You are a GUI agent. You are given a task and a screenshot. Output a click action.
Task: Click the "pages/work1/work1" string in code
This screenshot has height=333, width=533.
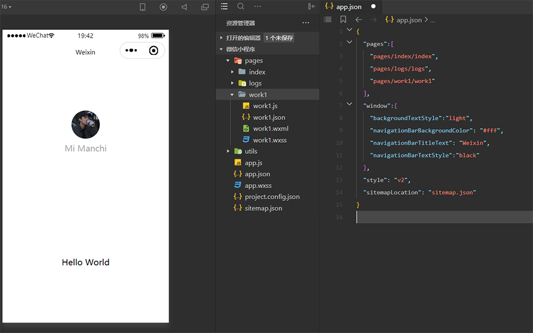coord(403,81)
